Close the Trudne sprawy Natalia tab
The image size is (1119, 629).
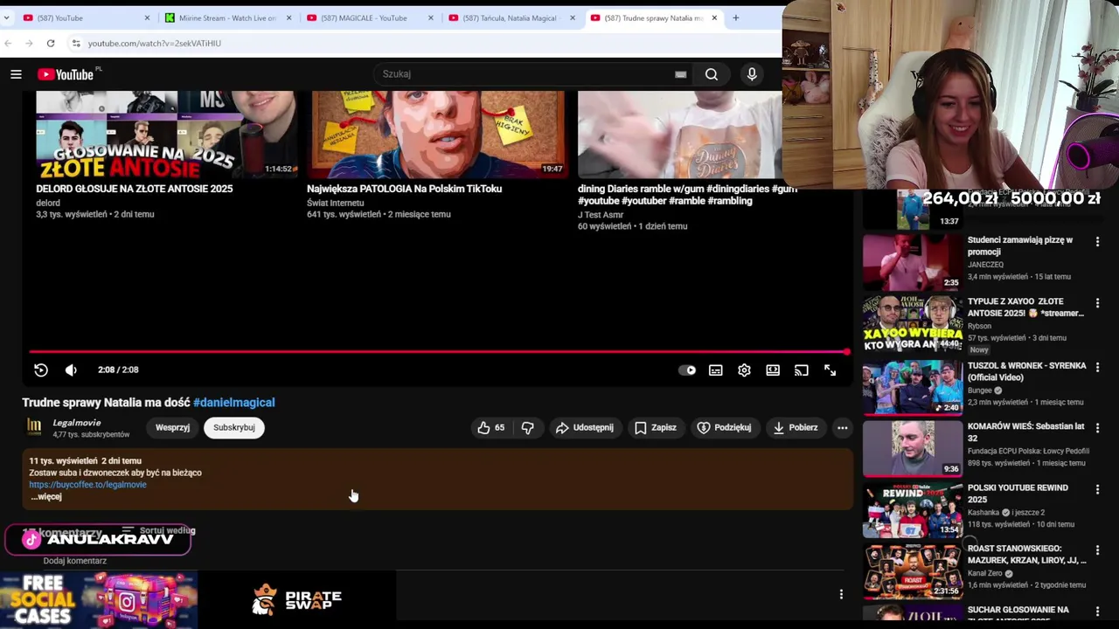714,17
